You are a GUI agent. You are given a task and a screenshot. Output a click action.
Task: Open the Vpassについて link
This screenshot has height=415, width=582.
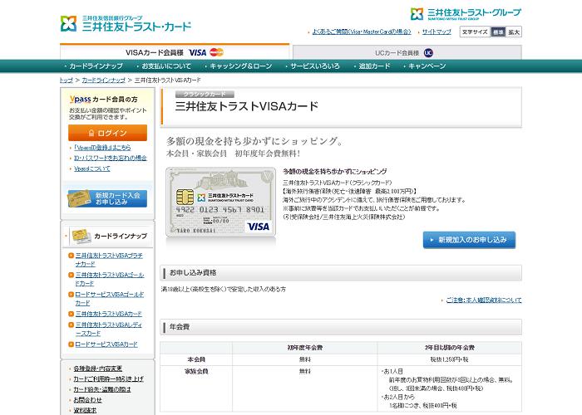92,168
